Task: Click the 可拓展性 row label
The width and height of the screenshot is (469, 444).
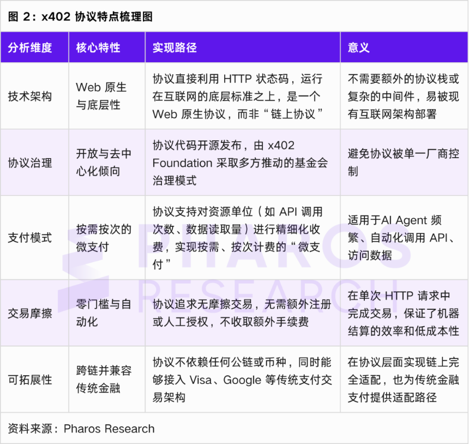Action: point(30,380)
